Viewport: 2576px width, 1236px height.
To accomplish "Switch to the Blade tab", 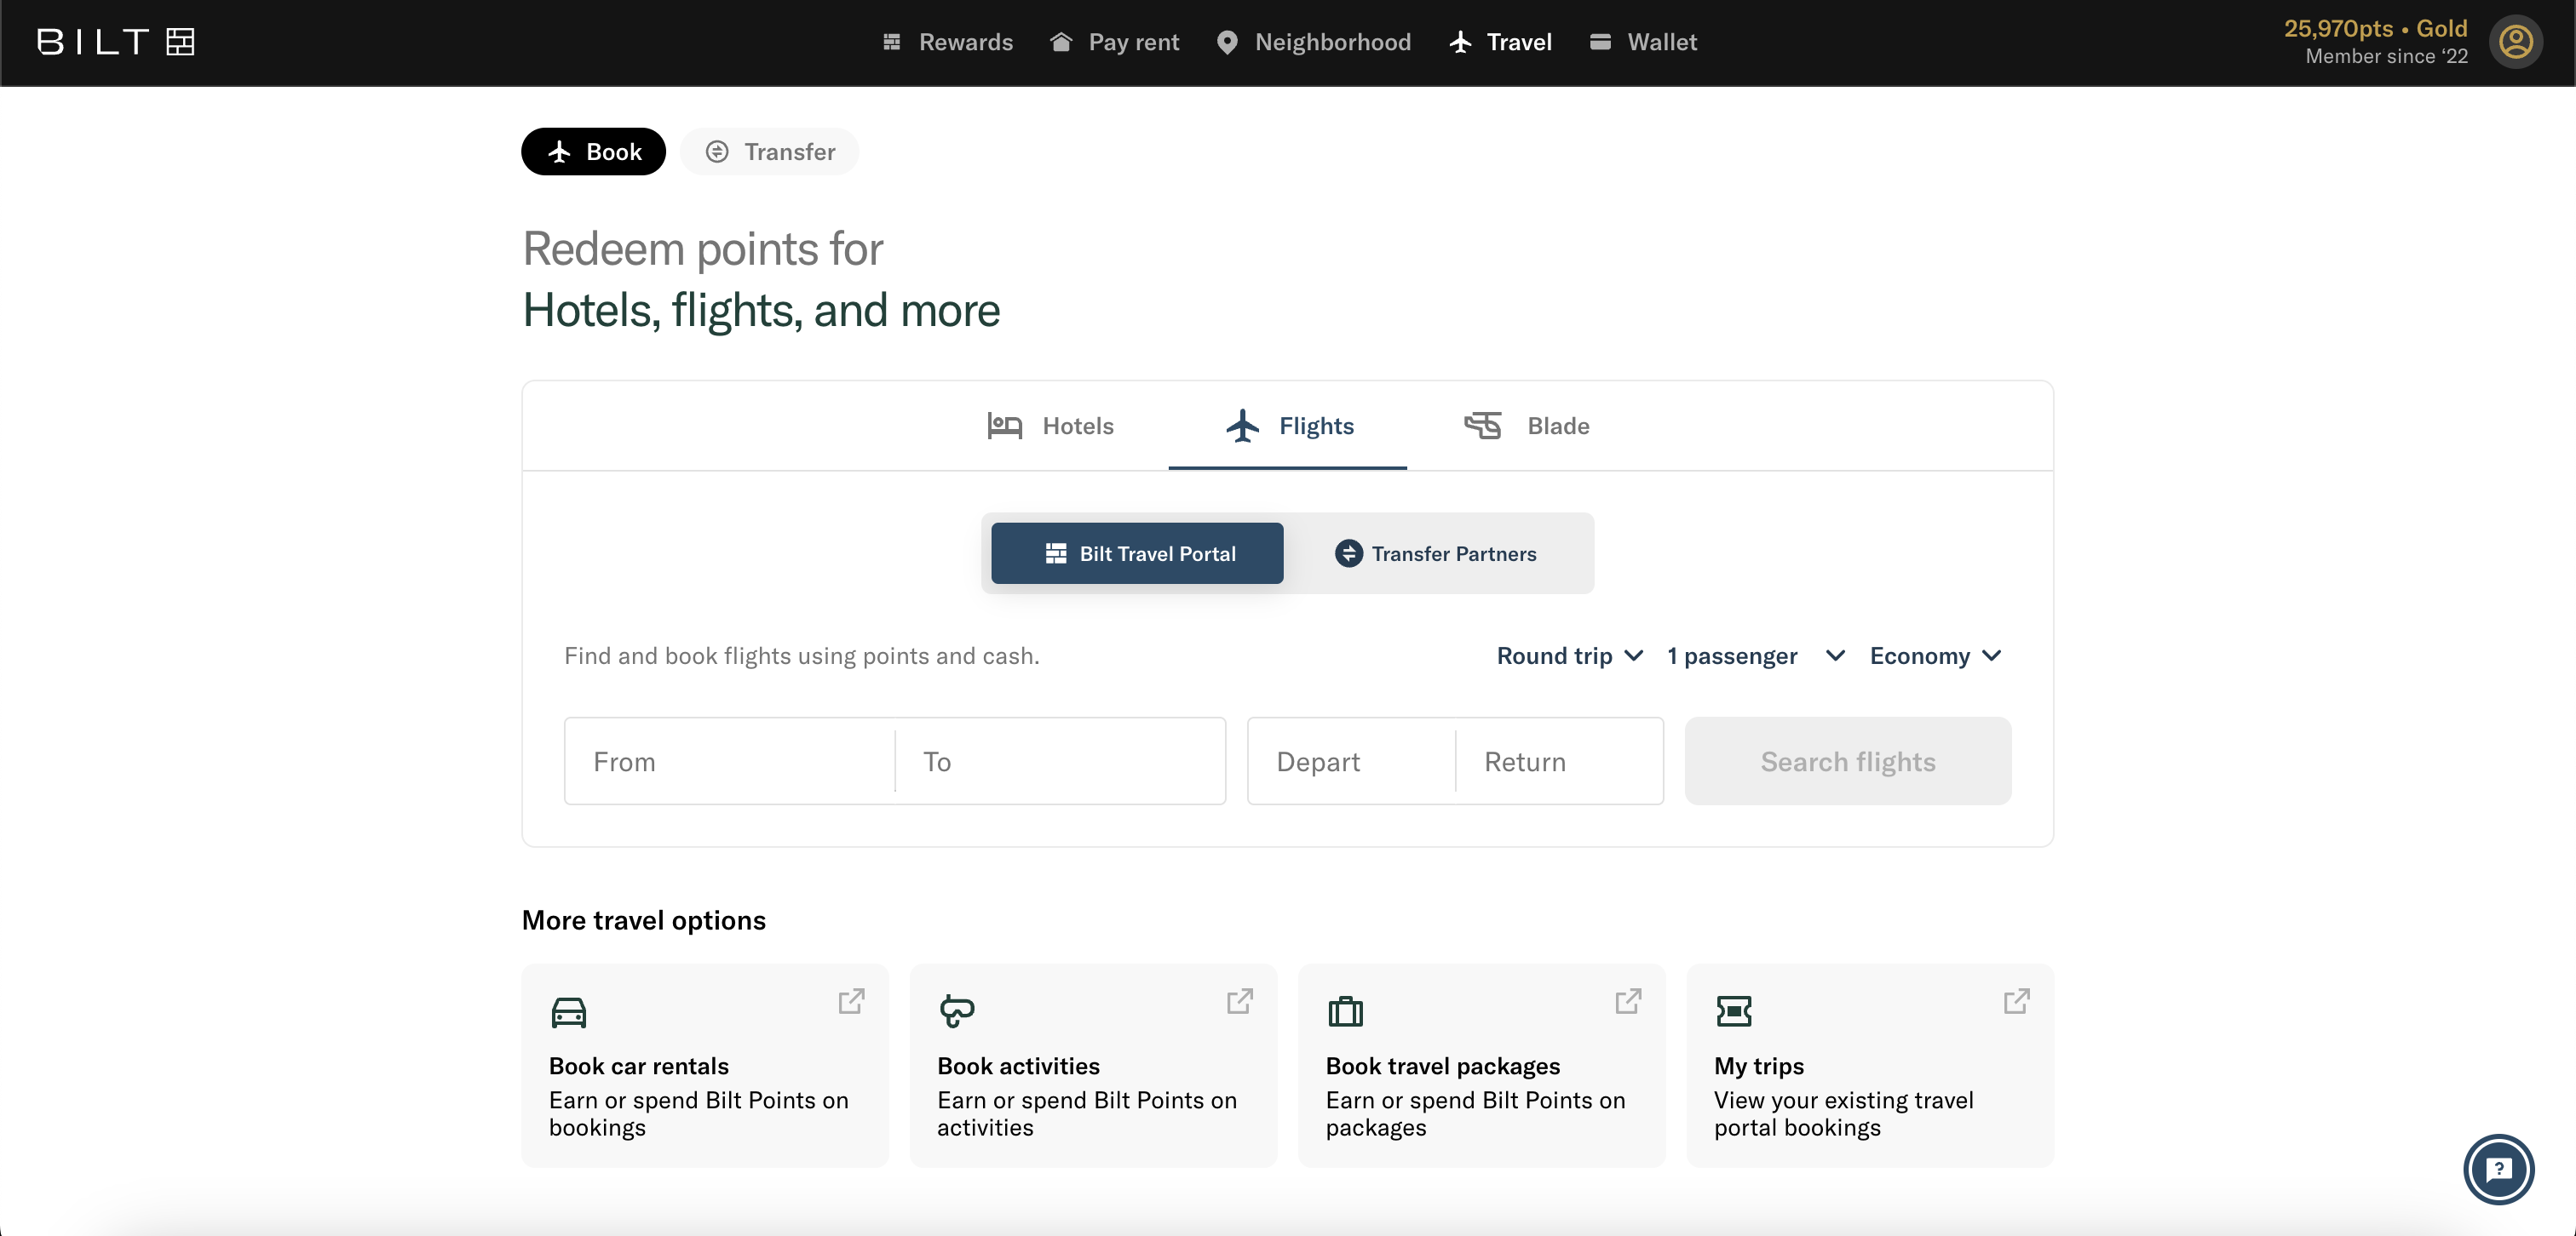I will 1527,426.
